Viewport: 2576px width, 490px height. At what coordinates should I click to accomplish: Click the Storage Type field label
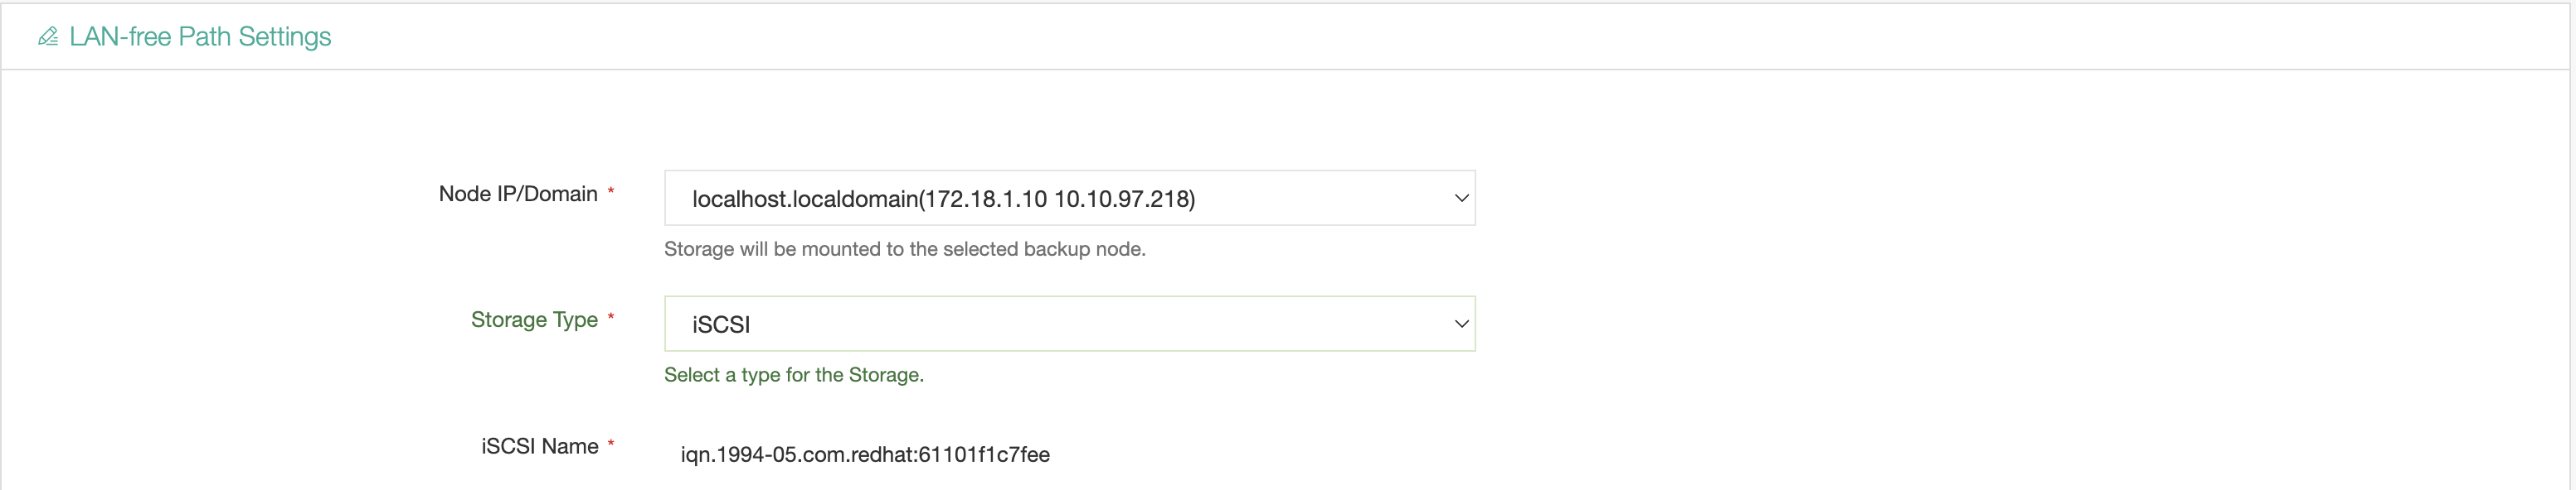pyautogui.click(x=535, y=319)
